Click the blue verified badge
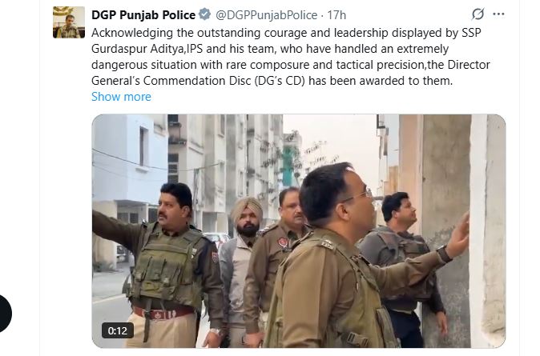 coord(205,14)
